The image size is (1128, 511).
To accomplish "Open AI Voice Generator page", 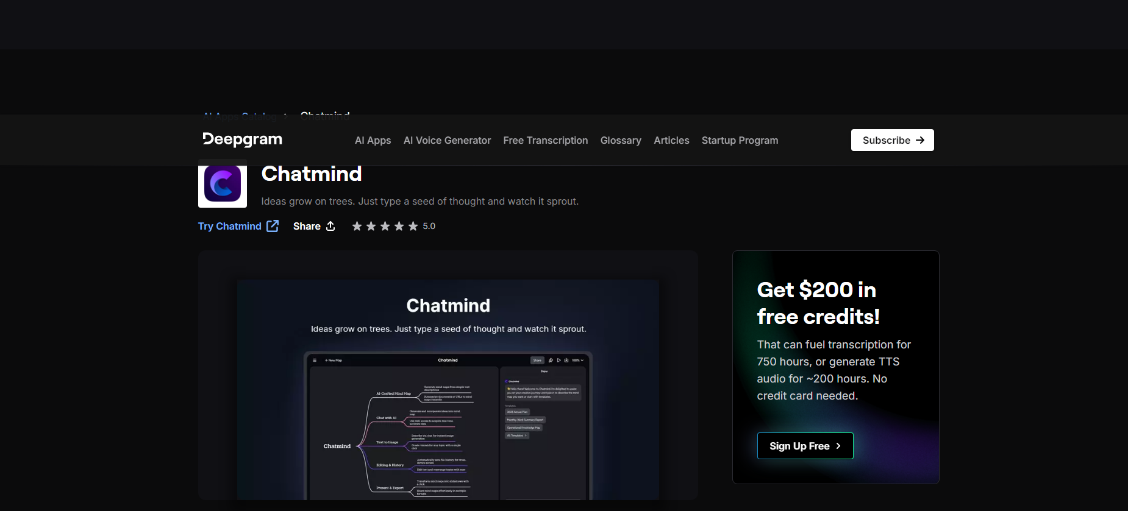I will point(447,140).
